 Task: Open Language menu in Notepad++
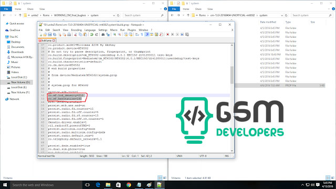(90, 30)
